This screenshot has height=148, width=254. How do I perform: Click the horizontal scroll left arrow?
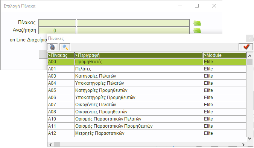click(x=50, y=145)
